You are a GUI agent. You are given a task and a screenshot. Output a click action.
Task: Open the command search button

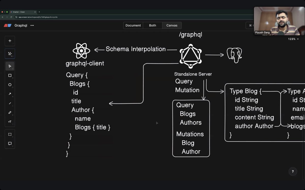[x=250, y=25]
